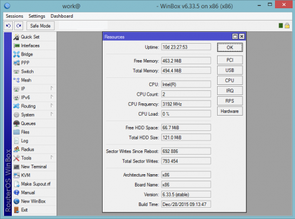Click the Version field showing 6.33.5

tap(186, 195)
